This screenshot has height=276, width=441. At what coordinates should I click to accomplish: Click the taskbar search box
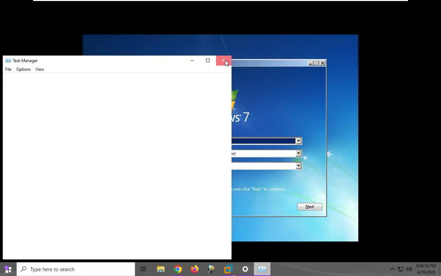[76, 269]
